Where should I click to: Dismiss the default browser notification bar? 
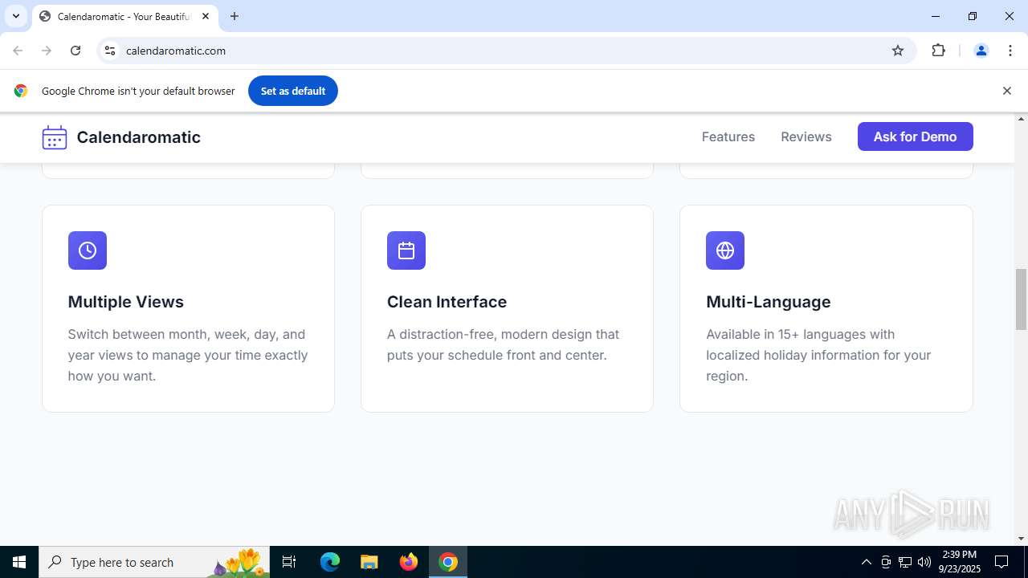click(1006, 91)
